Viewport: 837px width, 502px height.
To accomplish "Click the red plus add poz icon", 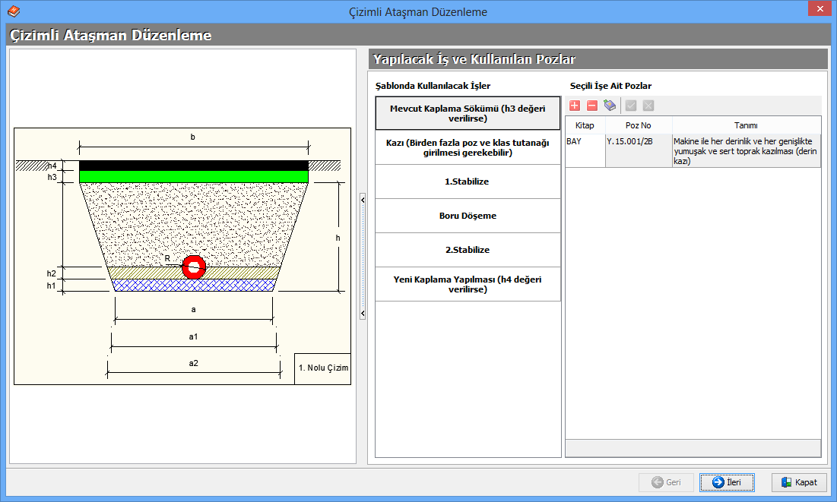I will (575, 106).
